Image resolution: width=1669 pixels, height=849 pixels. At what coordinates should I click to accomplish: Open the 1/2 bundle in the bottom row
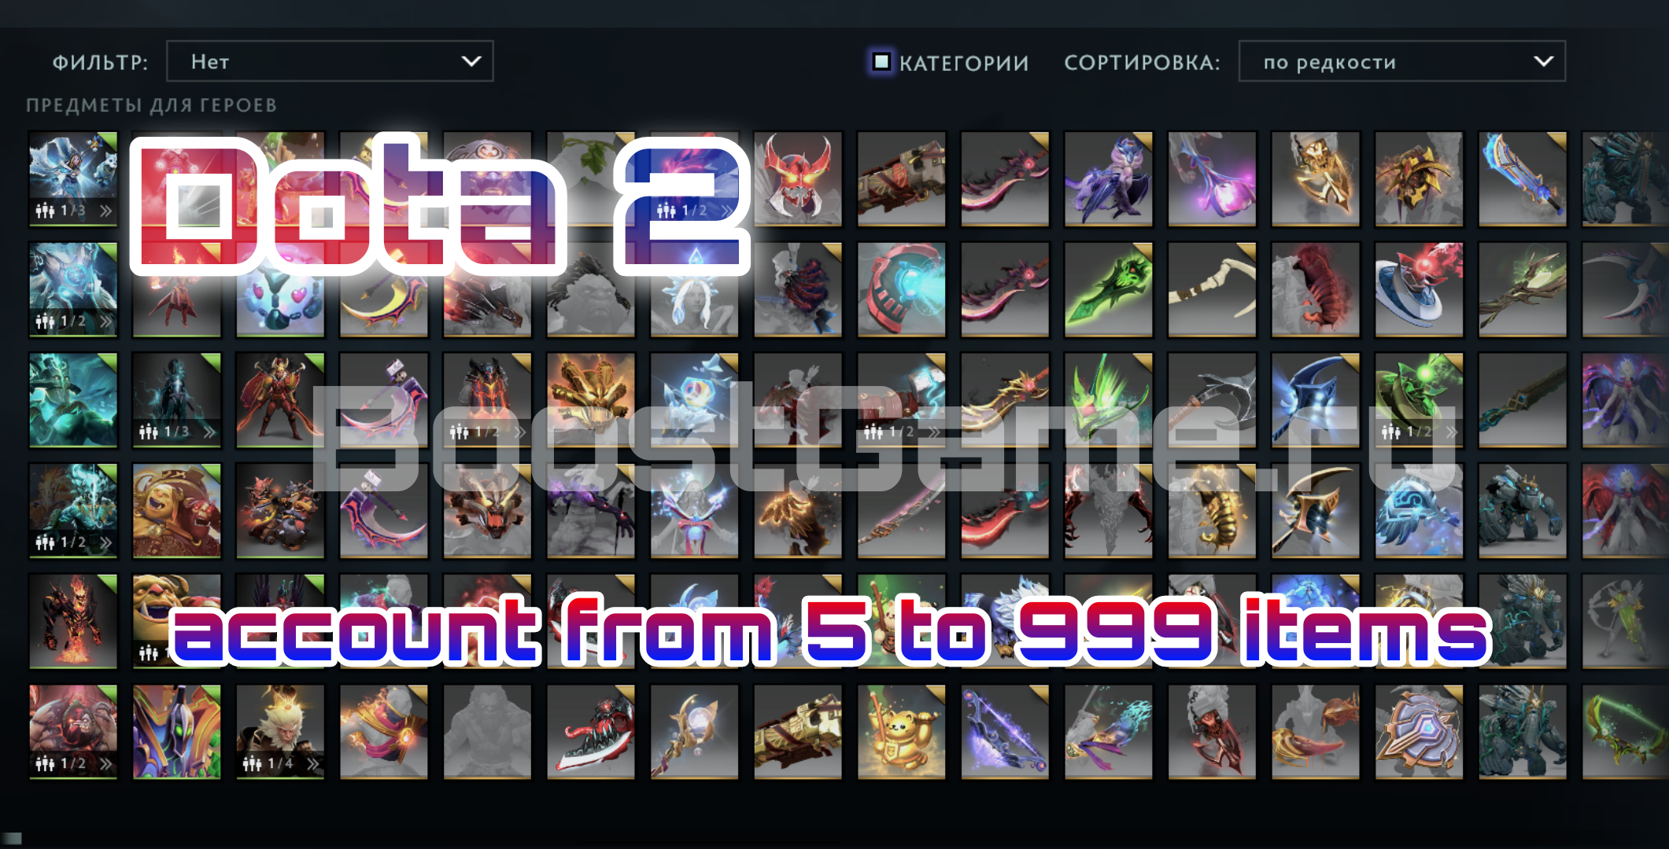tap(73, 732)
